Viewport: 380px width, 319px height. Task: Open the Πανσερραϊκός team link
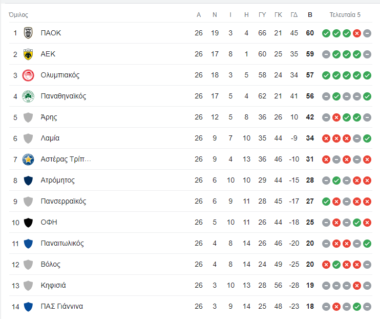point(63,202)
